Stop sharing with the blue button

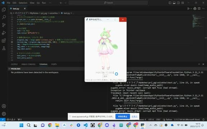pyautogui.click(x=123, y=116)
